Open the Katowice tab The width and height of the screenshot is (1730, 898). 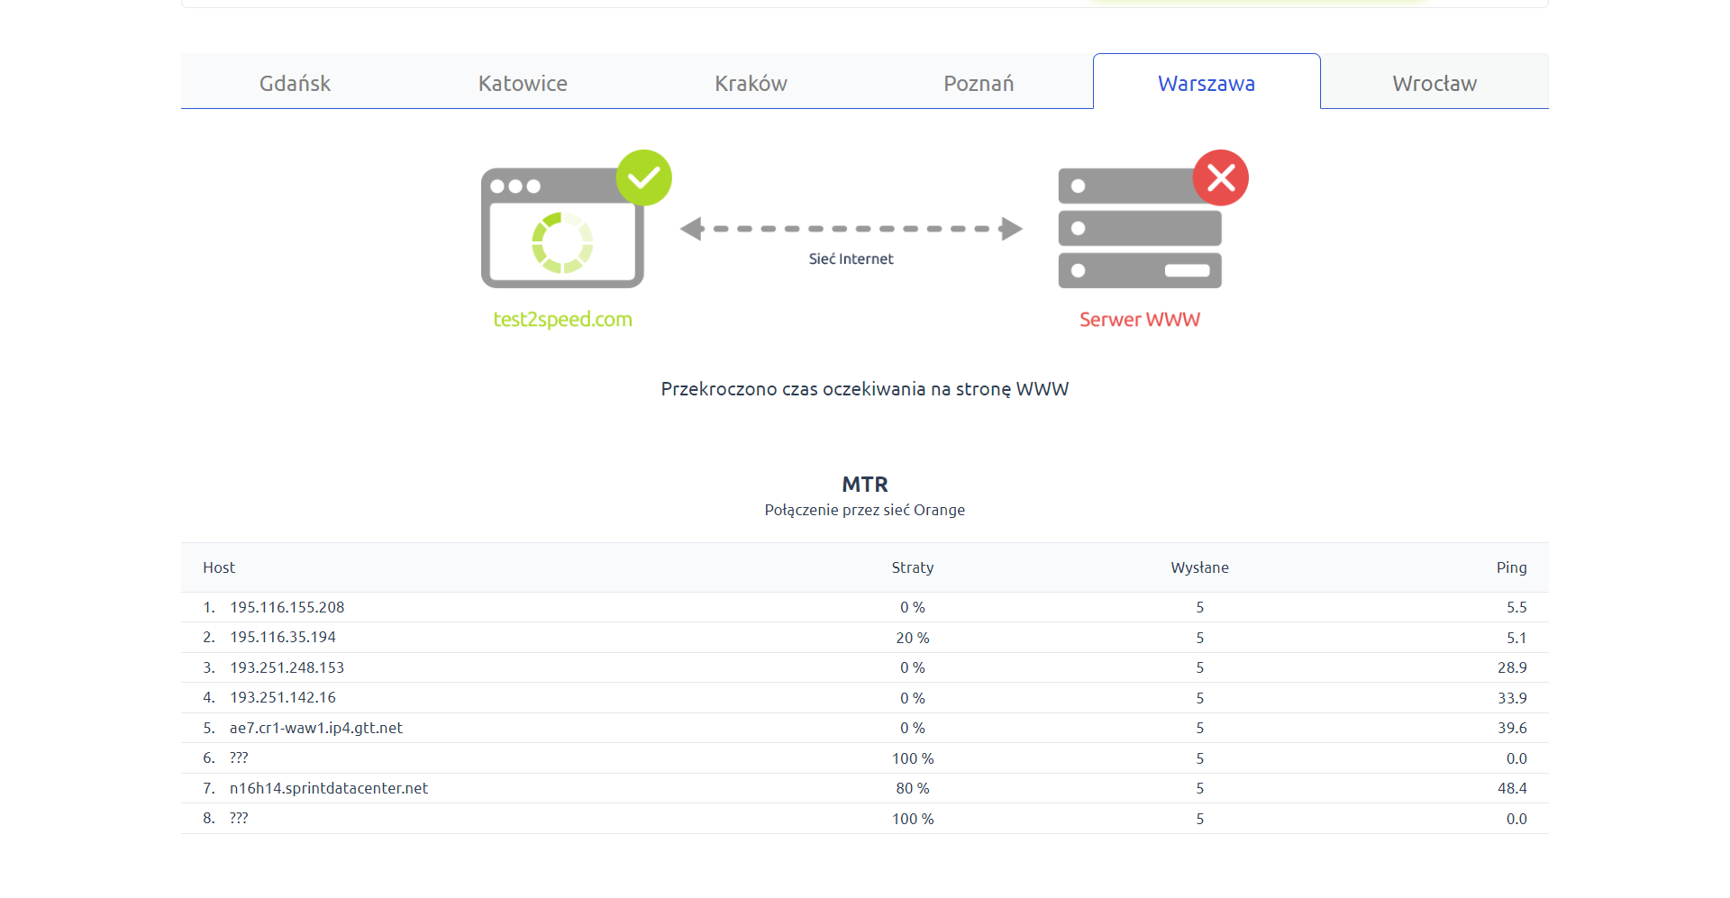point(523,83)
